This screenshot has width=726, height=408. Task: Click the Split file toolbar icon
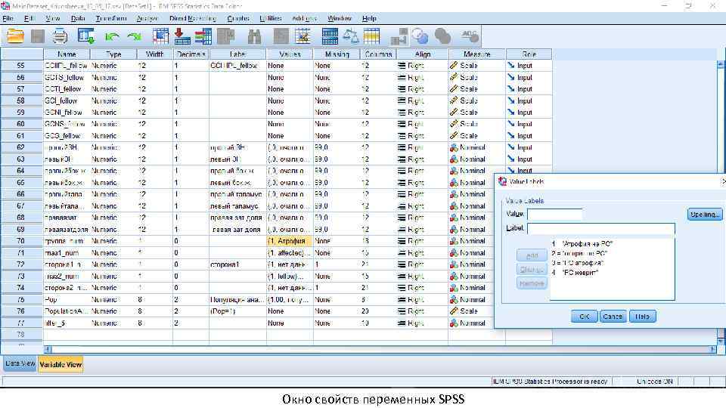tap(330, 36)
